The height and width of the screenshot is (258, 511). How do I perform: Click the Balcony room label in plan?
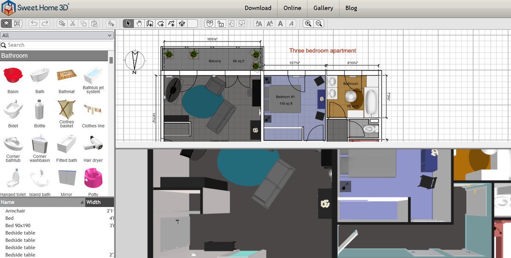[215, 61]
